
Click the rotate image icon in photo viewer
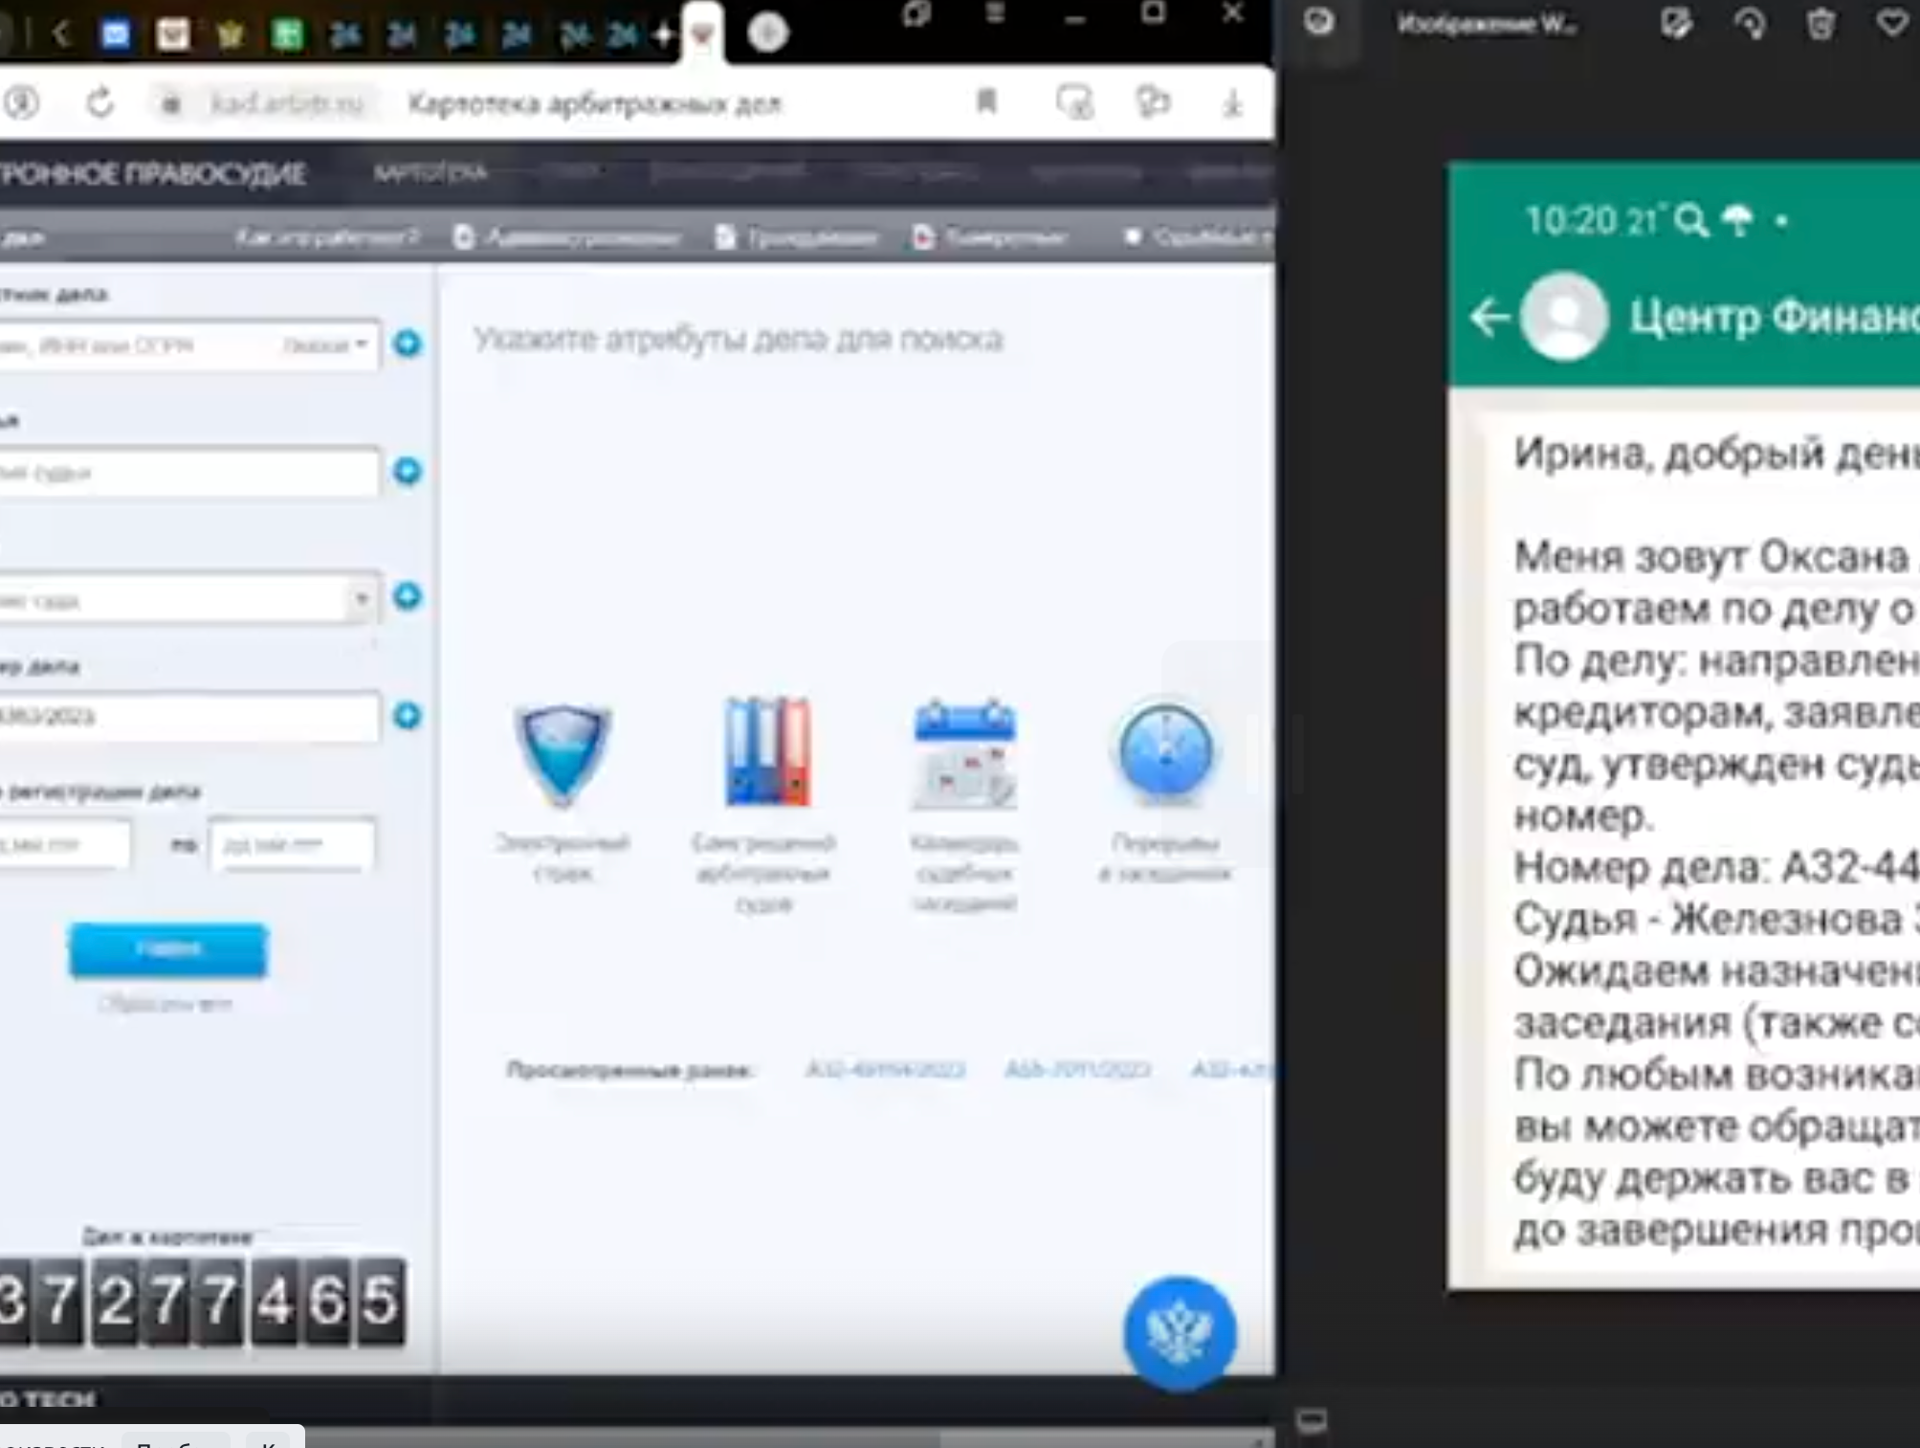pyautogui.click(x=1750, y=24)
